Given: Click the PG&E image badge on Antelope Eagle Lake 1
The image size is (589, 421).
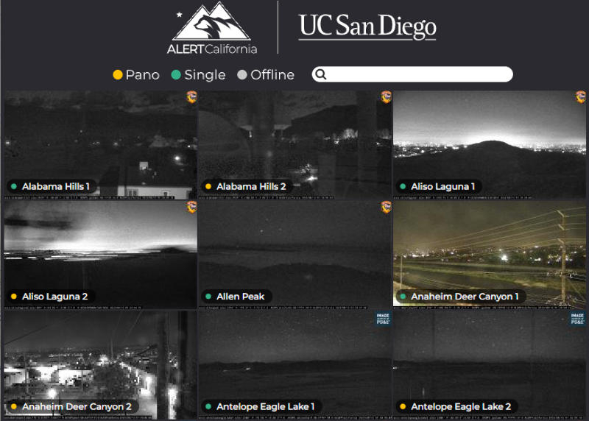Looking at the screenshot, I should 383,318.
